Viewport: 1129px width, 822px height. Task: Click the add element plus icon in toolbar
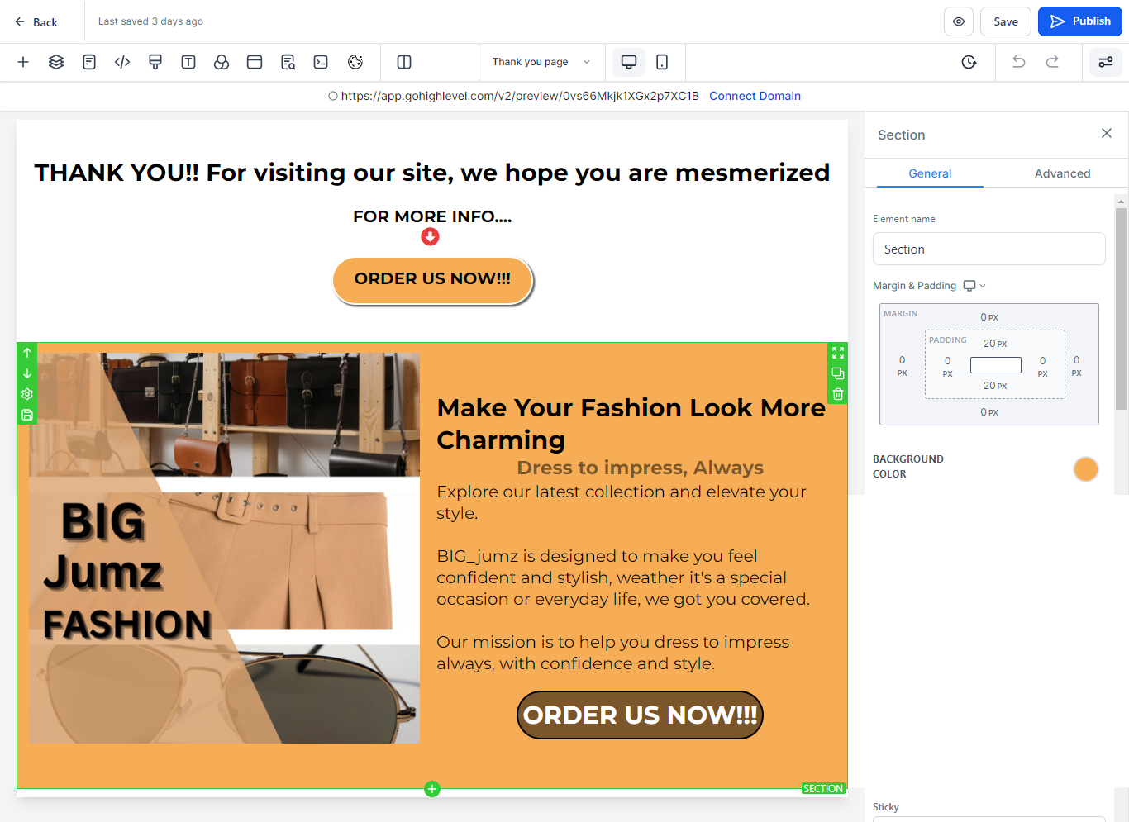23,62
